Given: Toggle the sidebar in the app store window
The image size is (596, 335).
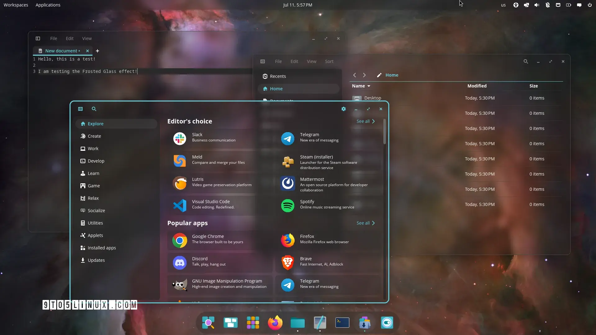Looking at the screenshot, I should (x=80, y=109).
